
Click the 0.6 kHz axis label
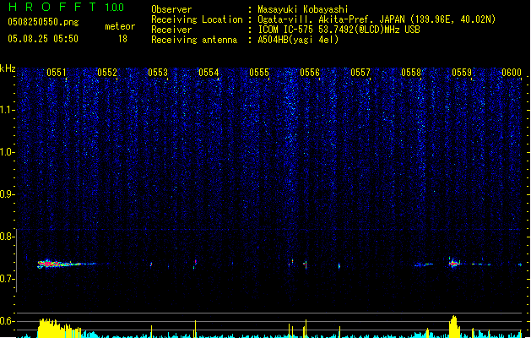click(x=8, y=321)
